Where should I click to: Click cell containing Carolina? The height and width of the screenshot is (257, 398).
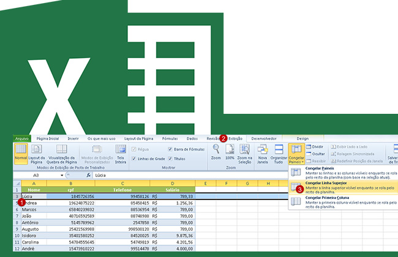pyautogui.click(x=34, y=242)
